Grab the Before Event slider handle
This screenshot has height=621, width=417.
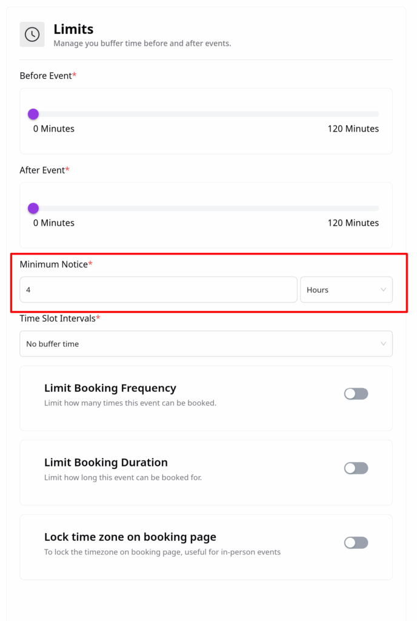click(x=33, y=114)
